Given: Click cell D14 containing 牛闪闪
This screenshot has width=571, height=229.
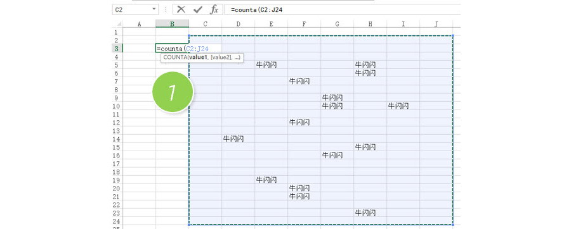Looking at the screenshot, I should [238, 139].
